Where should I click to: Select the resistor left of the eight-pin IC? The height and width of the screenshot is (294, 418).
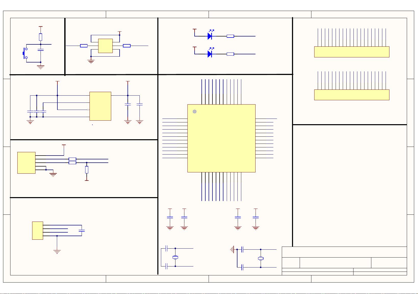(84, 46)
